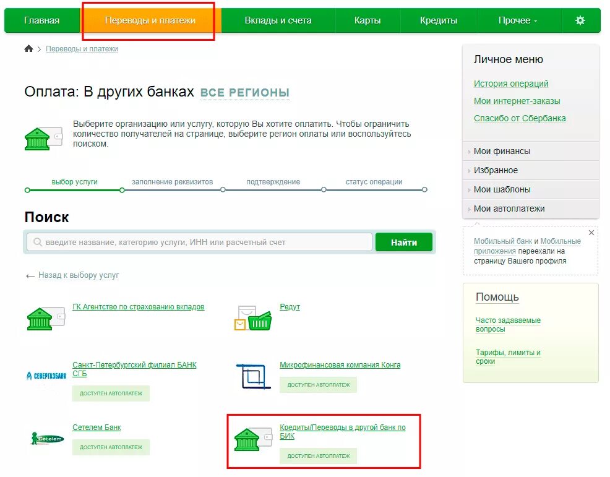Click the статус операции progress step
Screen dimensions: 610x477
(374, 182)
